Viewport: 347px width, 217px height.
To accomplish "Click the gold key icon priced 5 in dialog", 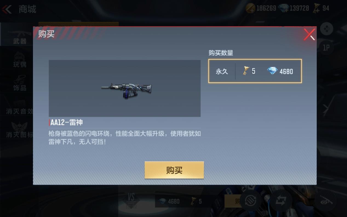I will [x=246, y=71].
